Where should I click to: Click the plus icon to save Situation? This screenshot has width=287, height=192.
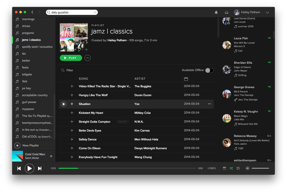tap(72, 104)
